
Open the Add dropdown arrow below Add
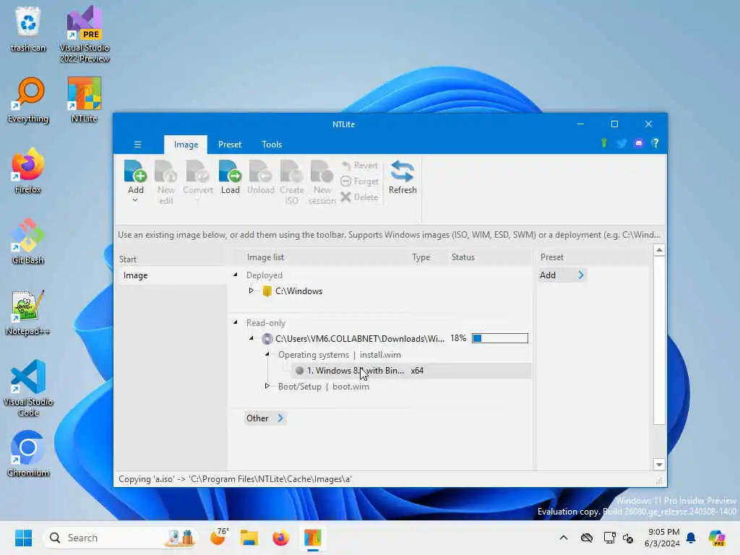point(135,200)
